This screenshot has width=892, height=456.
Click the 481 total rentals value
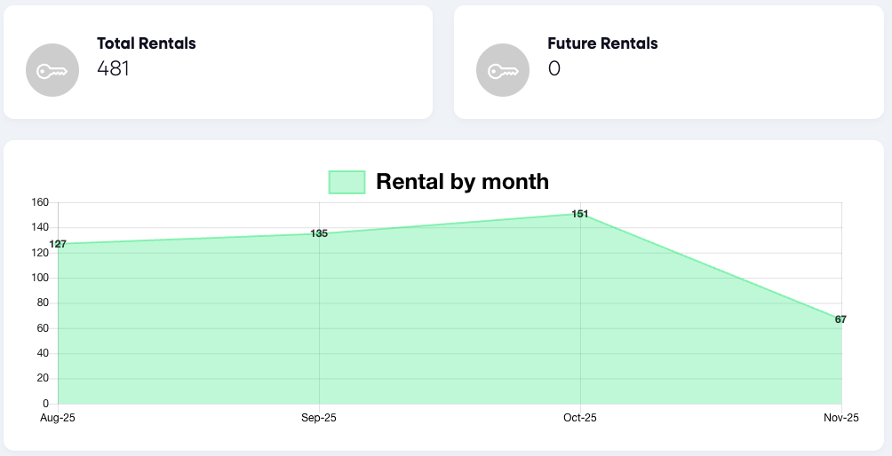113,68
